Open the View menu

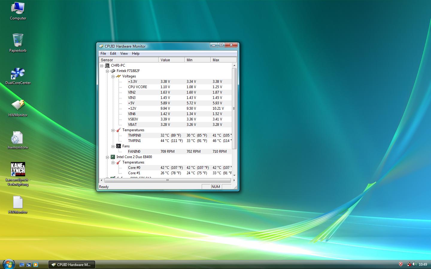pyautogui.click(x=124, y=54)
